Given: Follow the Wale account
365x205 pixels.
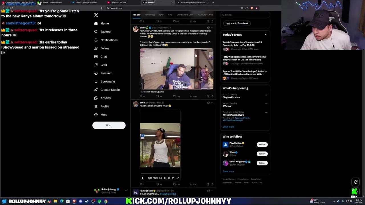Looking at the screenshot, I should tap(262, 154).
